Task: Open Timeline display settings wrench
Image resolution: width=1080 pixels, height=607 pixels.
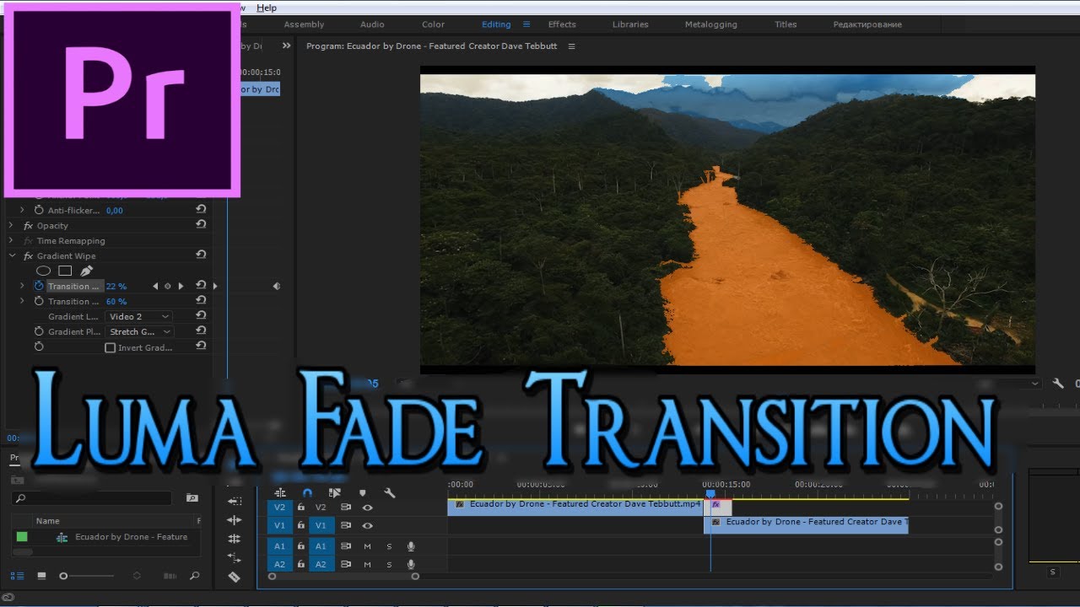Action: point(389,493)
